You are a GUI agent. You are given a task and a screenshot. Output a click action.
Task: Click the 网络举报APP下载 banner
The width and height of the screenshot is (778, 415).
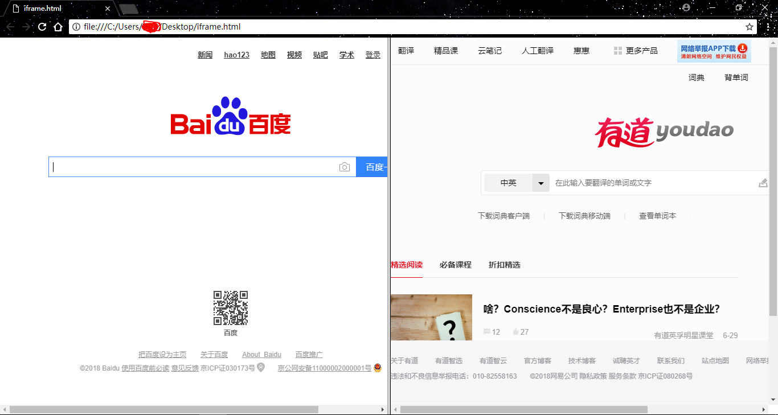714,51
